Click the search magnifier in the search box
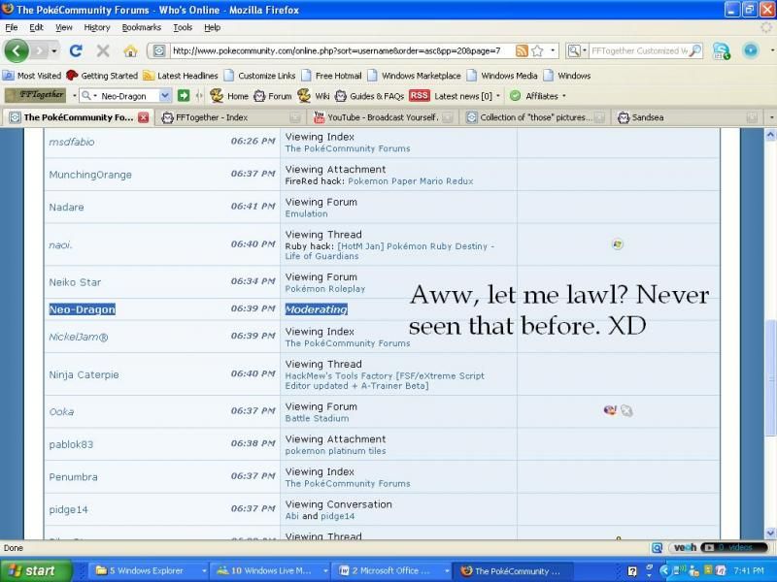This screenshot has width=777, height=582. (x=695, y=50)
